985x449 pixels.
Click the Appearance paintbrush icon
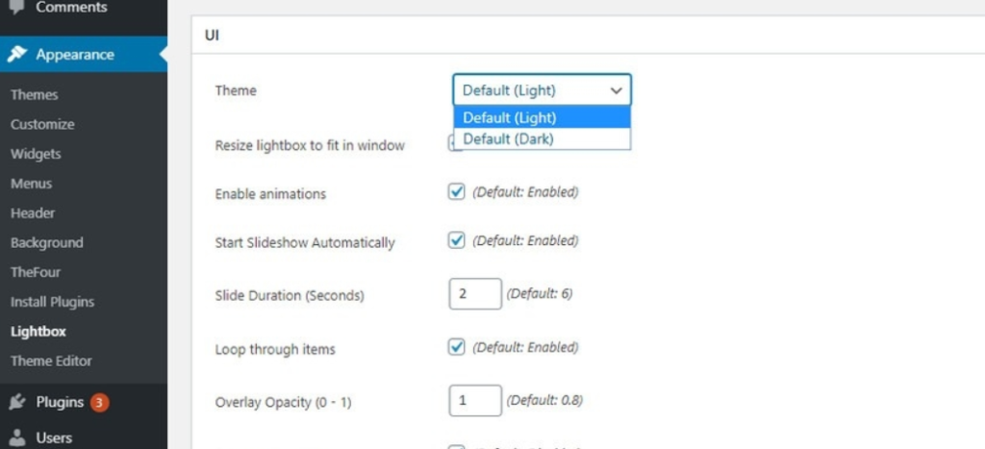point(17,55)
